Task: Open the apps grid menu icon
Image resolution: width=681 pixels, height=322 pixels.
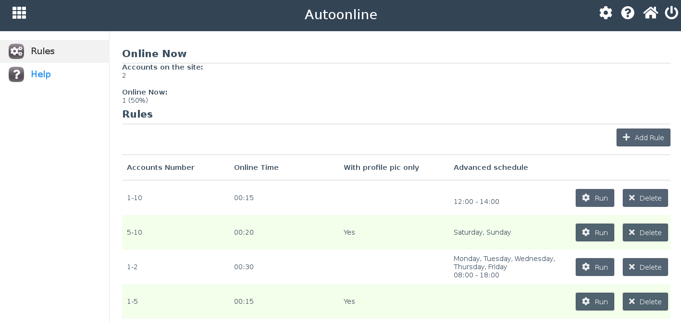Action: point(19,13)
